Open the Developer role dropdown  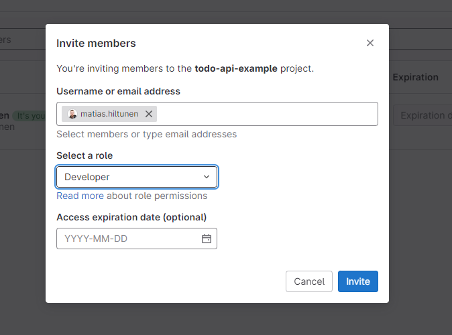tap(137, 177)
